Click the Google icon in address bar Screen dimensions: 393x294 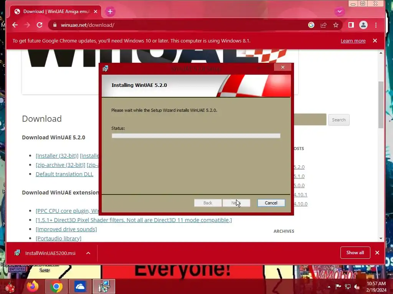tap(311, 25)
